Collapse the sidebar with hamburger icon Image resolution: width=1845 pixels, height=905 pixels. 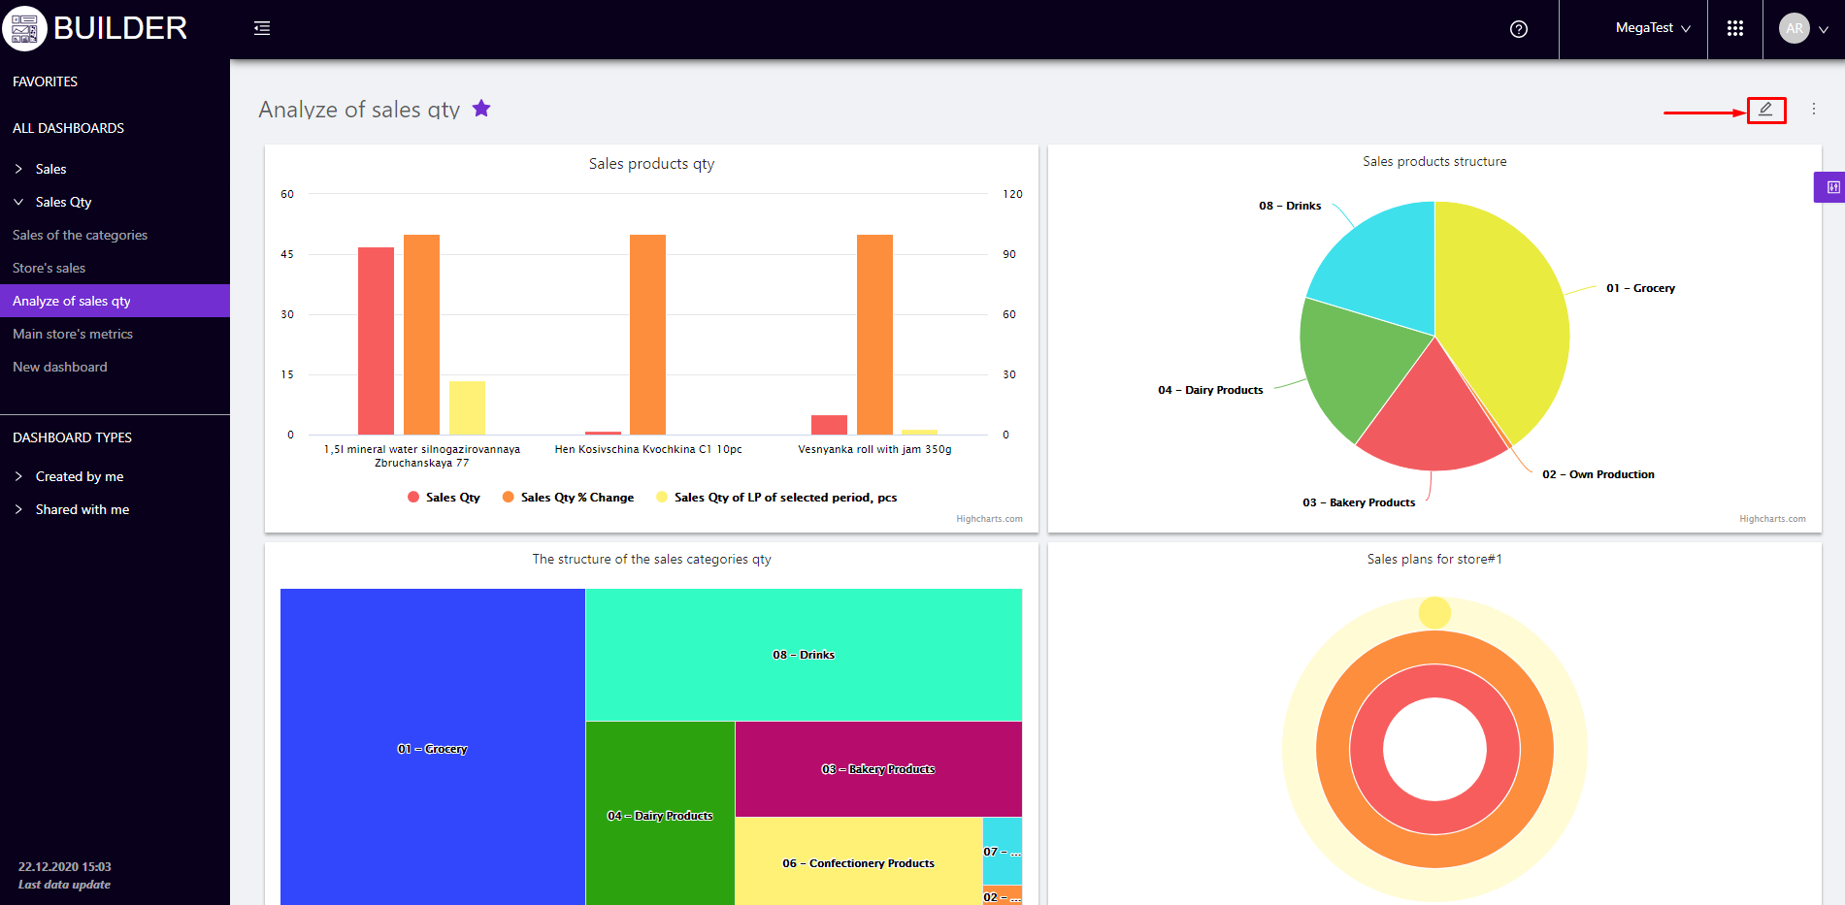point(262,29)
